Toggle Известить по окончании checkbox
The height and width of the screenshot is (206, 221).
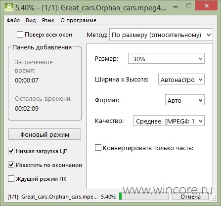11,165
